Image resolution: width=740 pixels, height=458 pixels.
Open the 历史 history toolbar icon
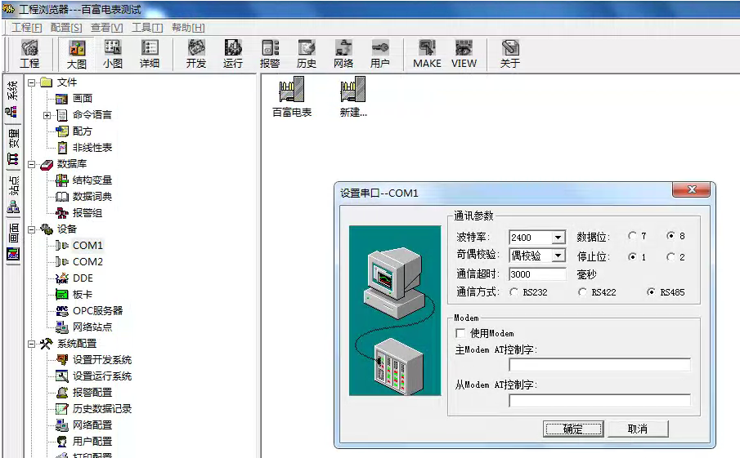click(307, 54)
